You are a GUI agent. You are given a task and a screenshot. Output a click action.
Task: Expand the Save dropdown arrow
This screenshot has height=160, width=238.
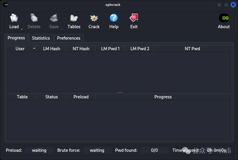[62, 29]
